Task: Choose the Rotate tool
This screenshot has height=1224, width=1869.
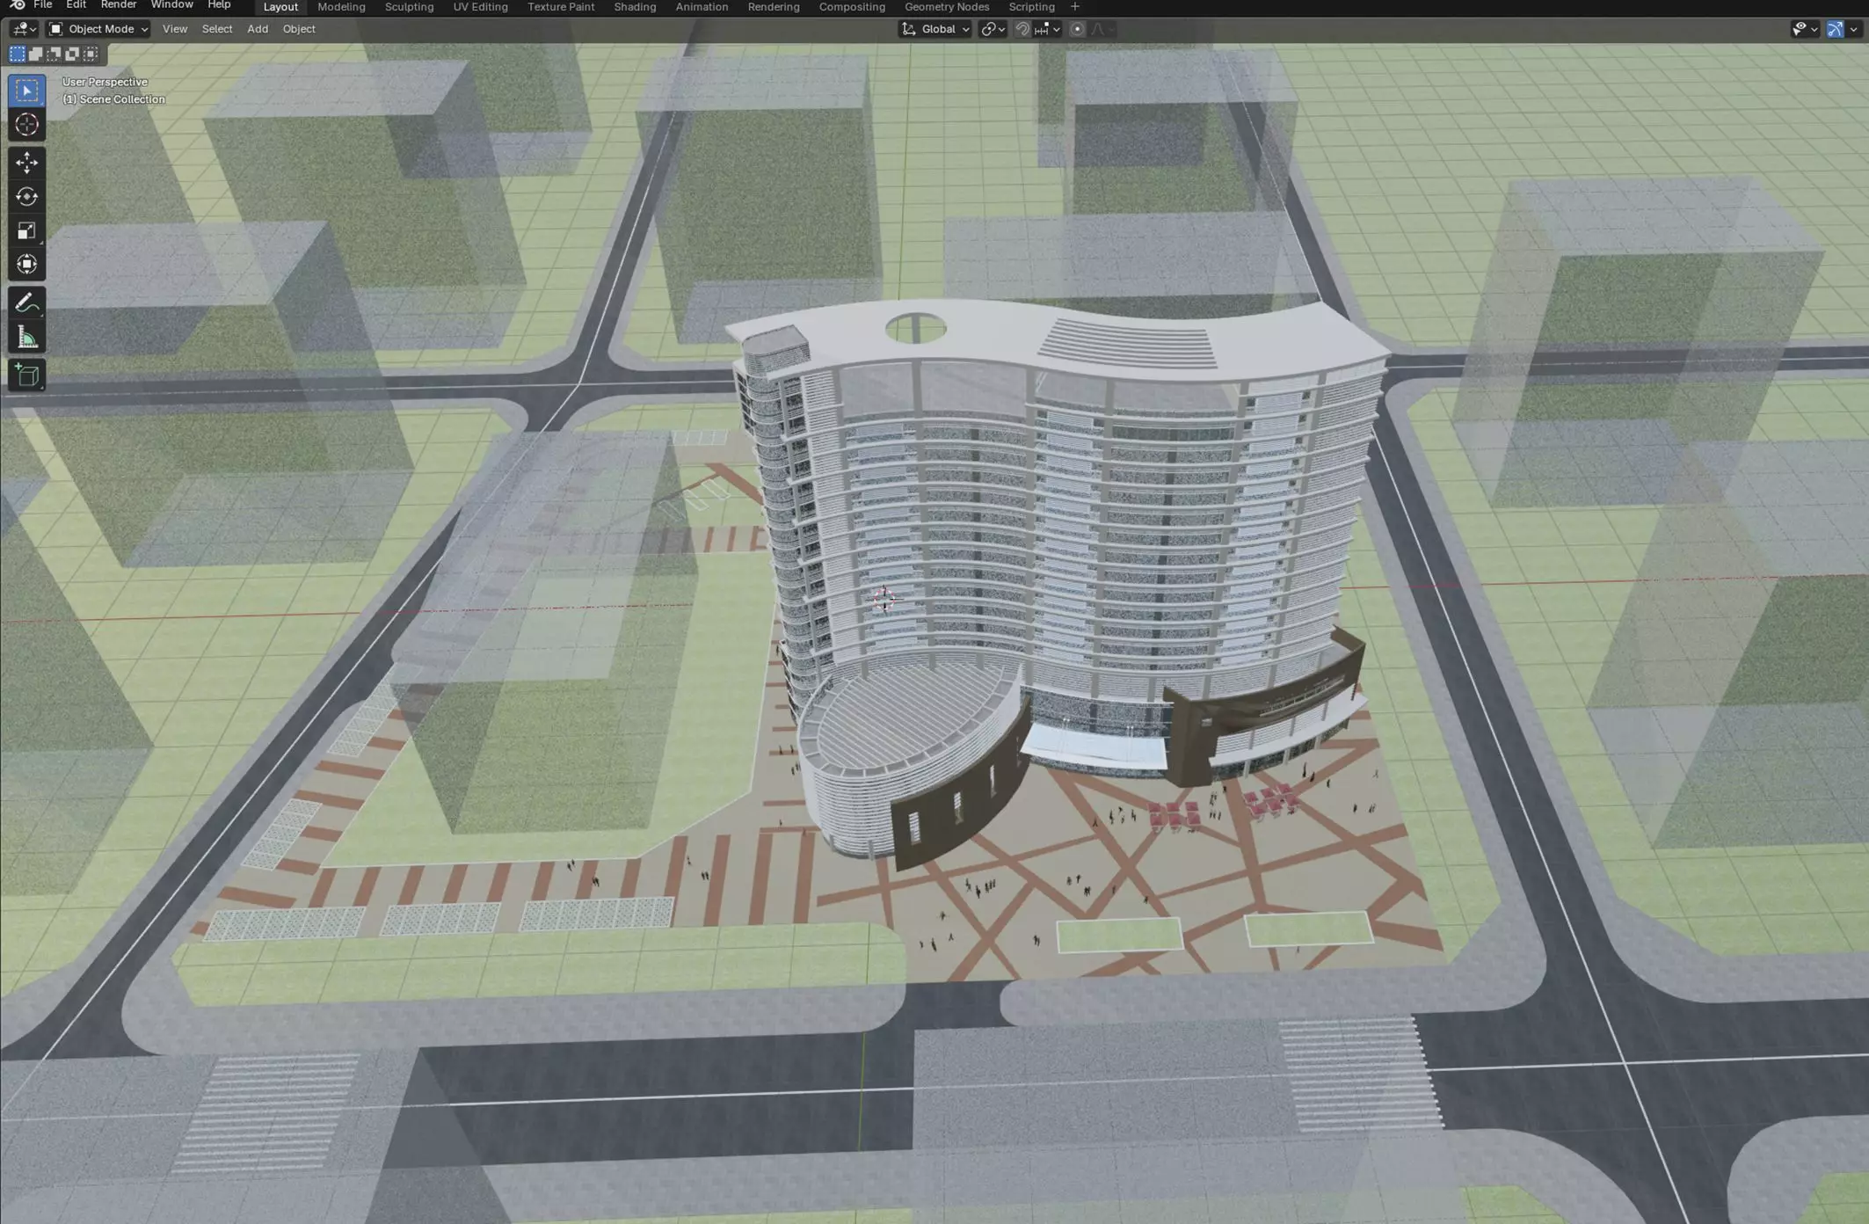Action: pos(26,196)
